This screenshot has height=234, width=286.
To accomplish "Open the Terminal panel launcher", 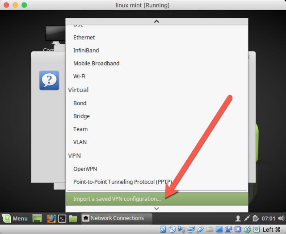I will (x=62, y=218).
